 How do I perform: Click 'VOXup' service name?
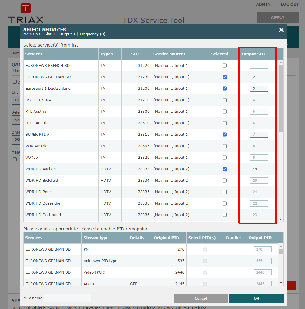31,158
